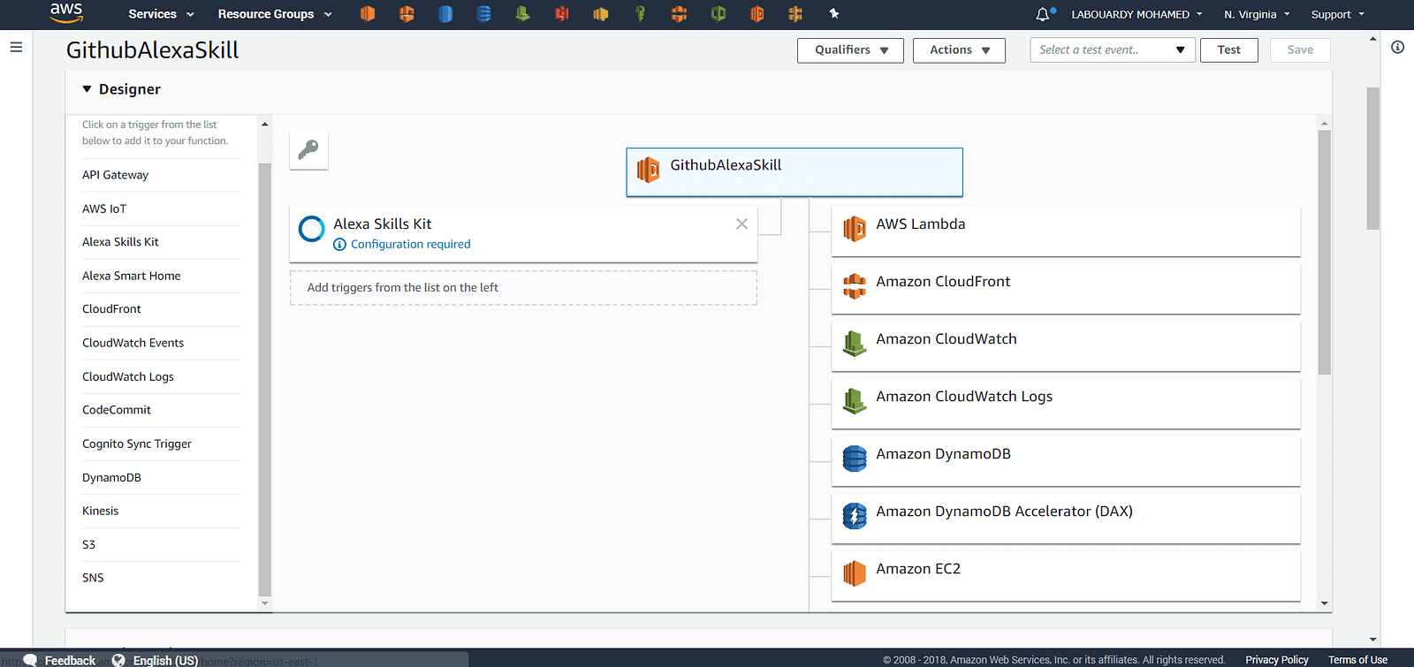
Task: Open the Terms of Use link
Action: [x=1357, y=660]
